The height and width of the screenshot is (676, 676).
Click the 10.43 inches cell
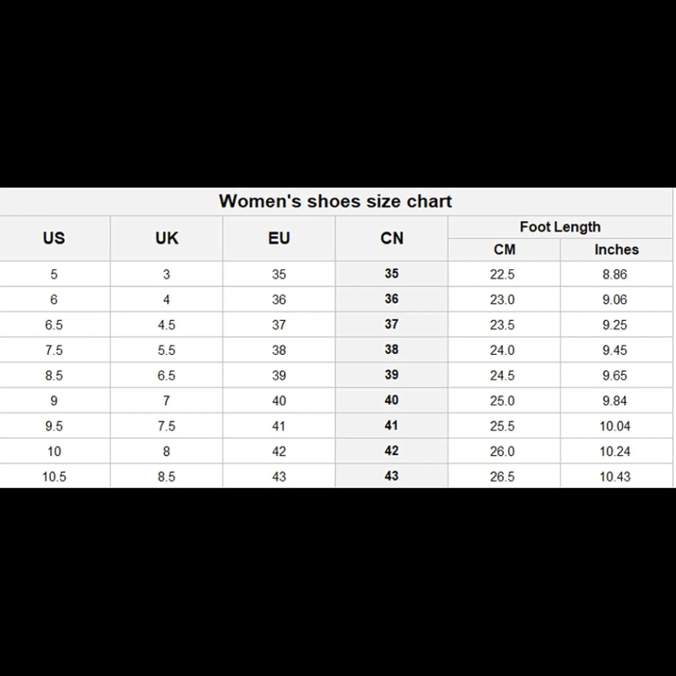click(x=615, y=476)
